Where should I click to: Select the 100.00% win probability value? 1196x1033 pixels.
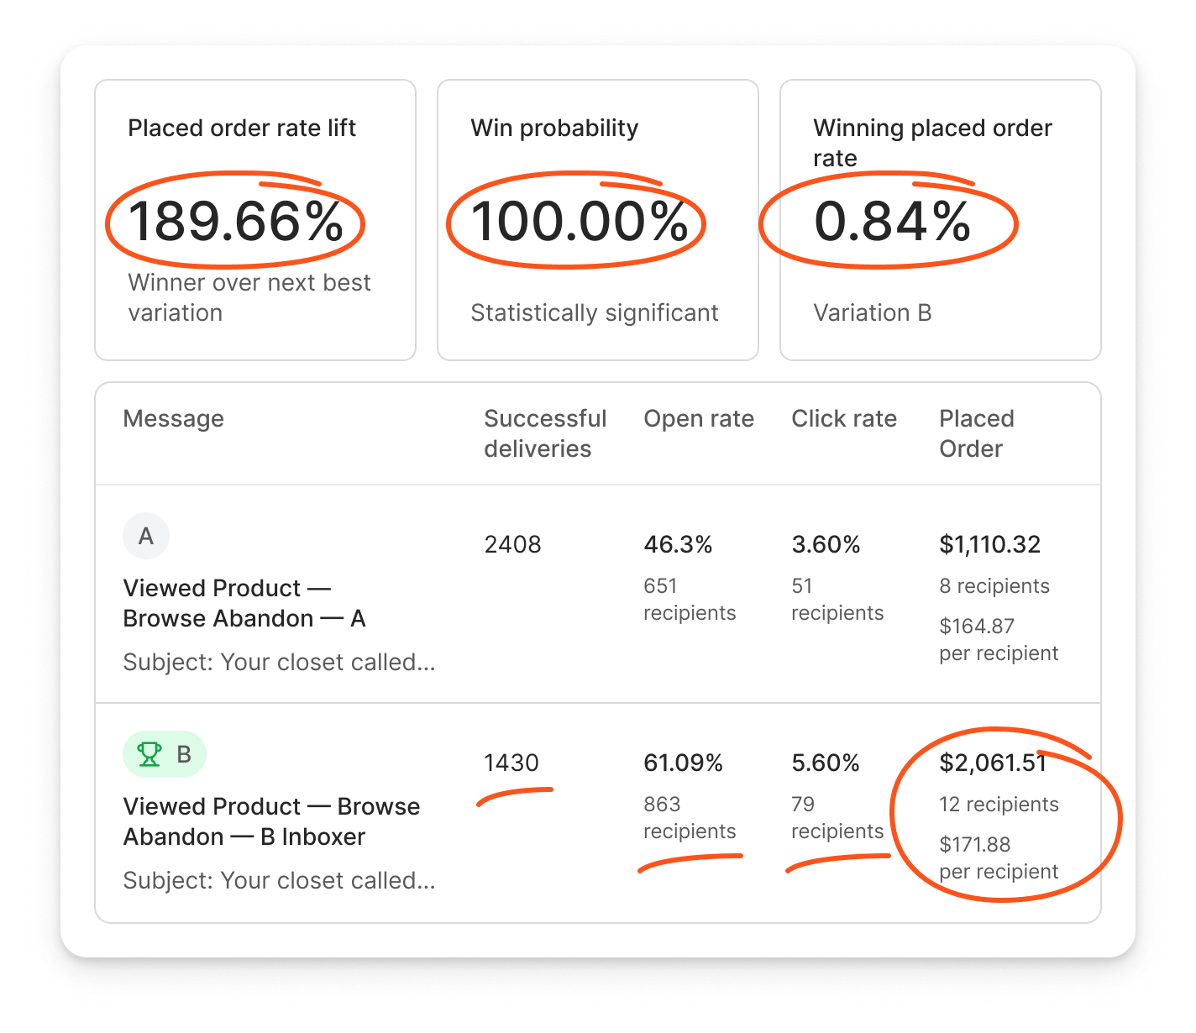click(579, 222)
